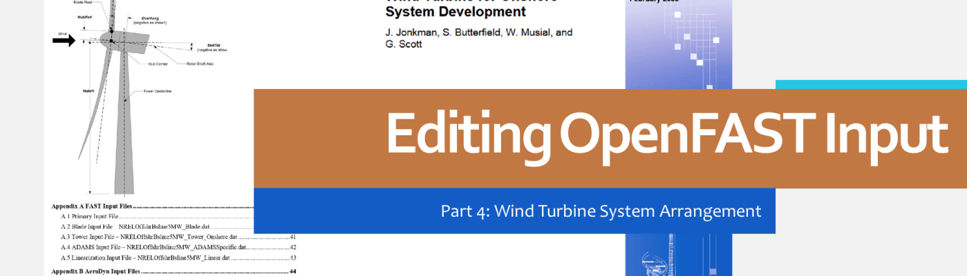Viewport: 967px width, 276px height.
Task: Click Part 4 Wind Turbine System Arrangement subtitle
Action: point(601,210)
